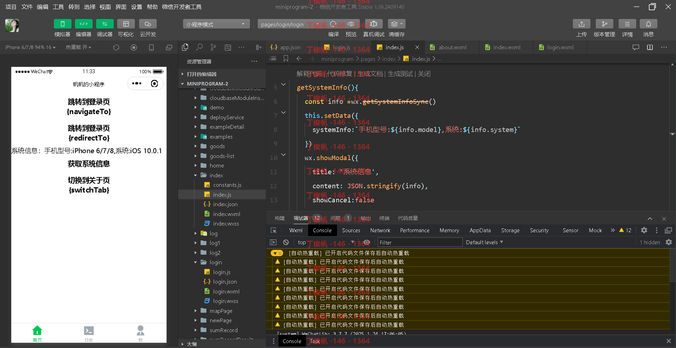Expand the opened editors section
This screenshot has width=676, height=348.
222,74
